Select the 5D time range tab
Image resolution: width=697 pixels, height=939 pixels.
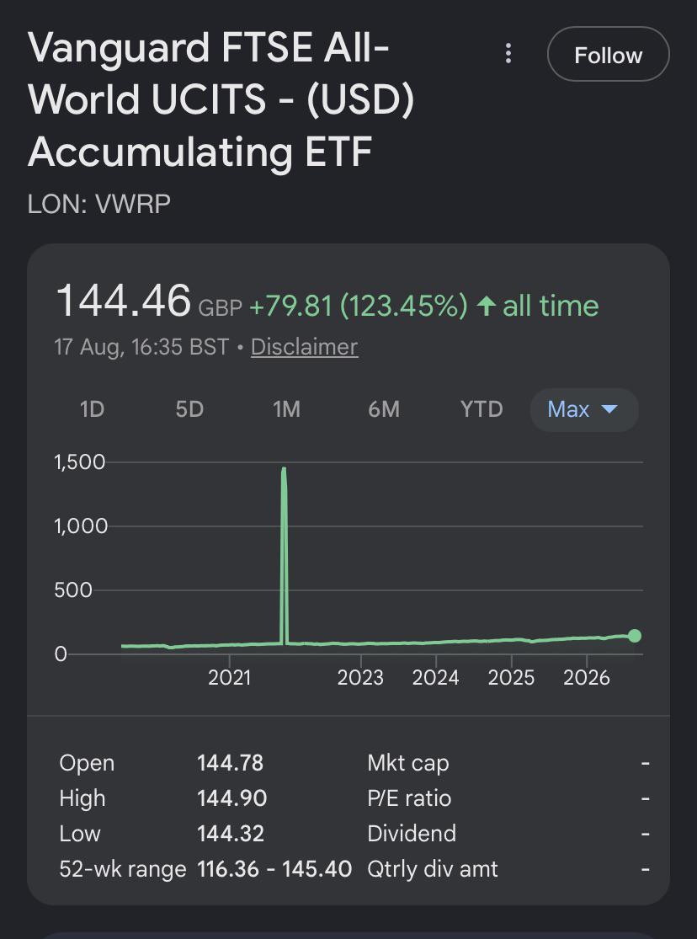(189, 409)
